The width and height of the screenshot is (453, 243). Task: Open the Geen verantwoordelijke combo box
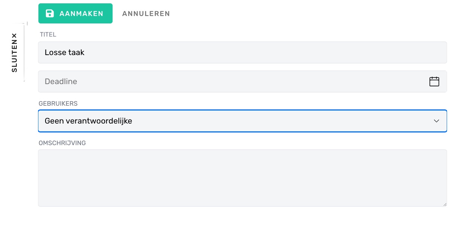[x=242, y=121]
